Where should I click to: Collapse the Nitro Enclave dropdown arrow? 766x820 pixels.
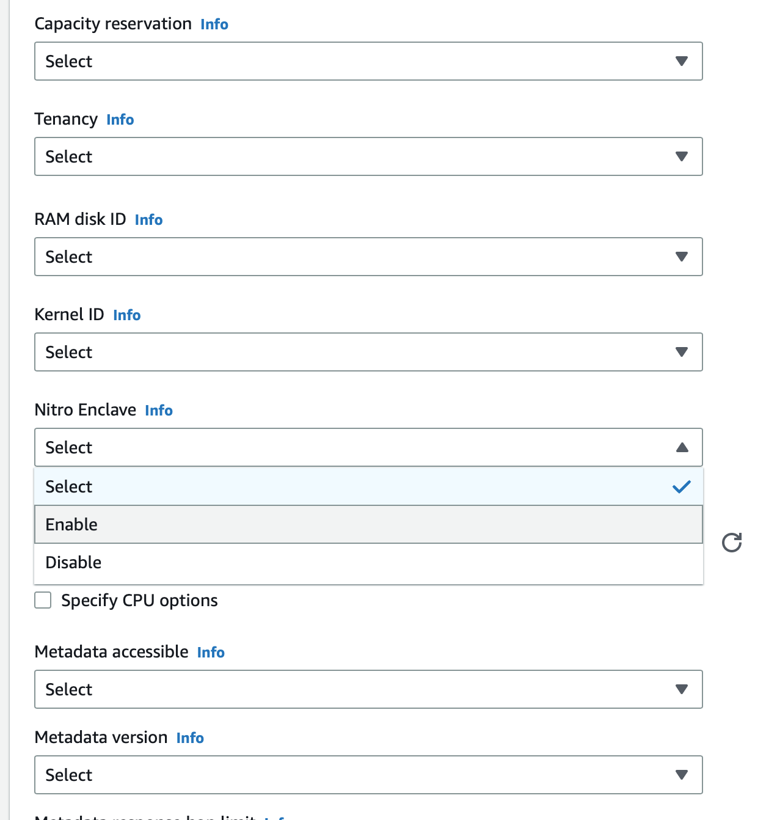click(682, 448)
